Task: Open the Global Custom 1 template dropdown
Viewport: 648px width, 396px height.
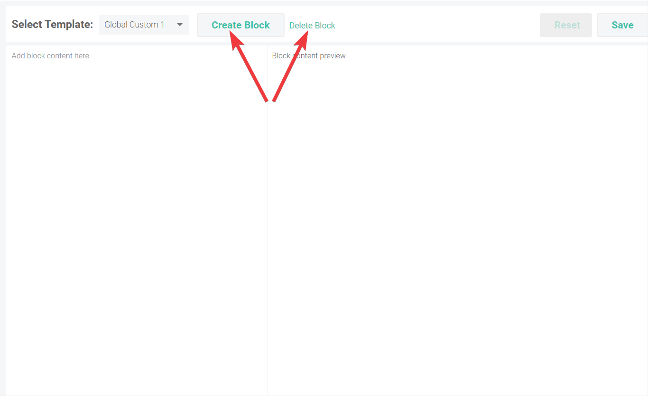Action: [x=144, y=25]
